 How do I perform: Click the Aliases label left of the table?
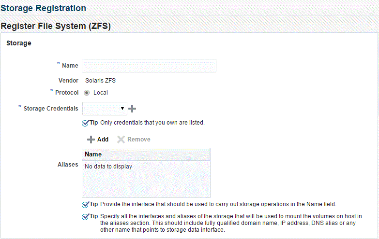coord(68,165)
